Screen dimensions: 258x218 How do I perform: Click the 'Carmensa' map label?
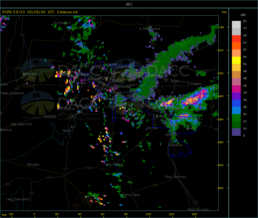click(x=175, y=145)
